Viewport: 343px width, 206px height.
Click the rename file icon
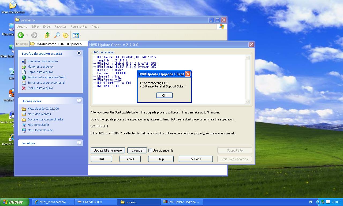coord(24,61)
